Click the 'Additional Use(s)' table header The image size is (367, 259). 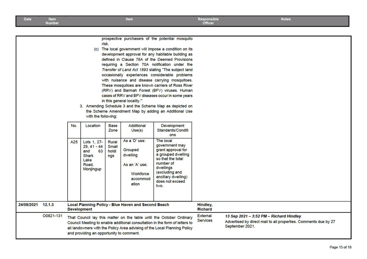137,128
